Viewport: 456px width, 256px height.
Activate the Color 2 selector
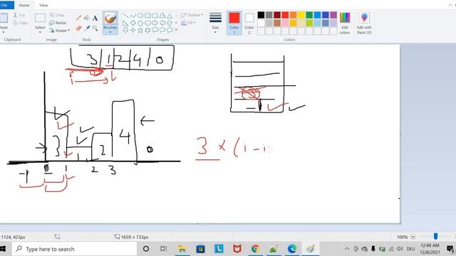pyautogui.click(x=249, y=23)
